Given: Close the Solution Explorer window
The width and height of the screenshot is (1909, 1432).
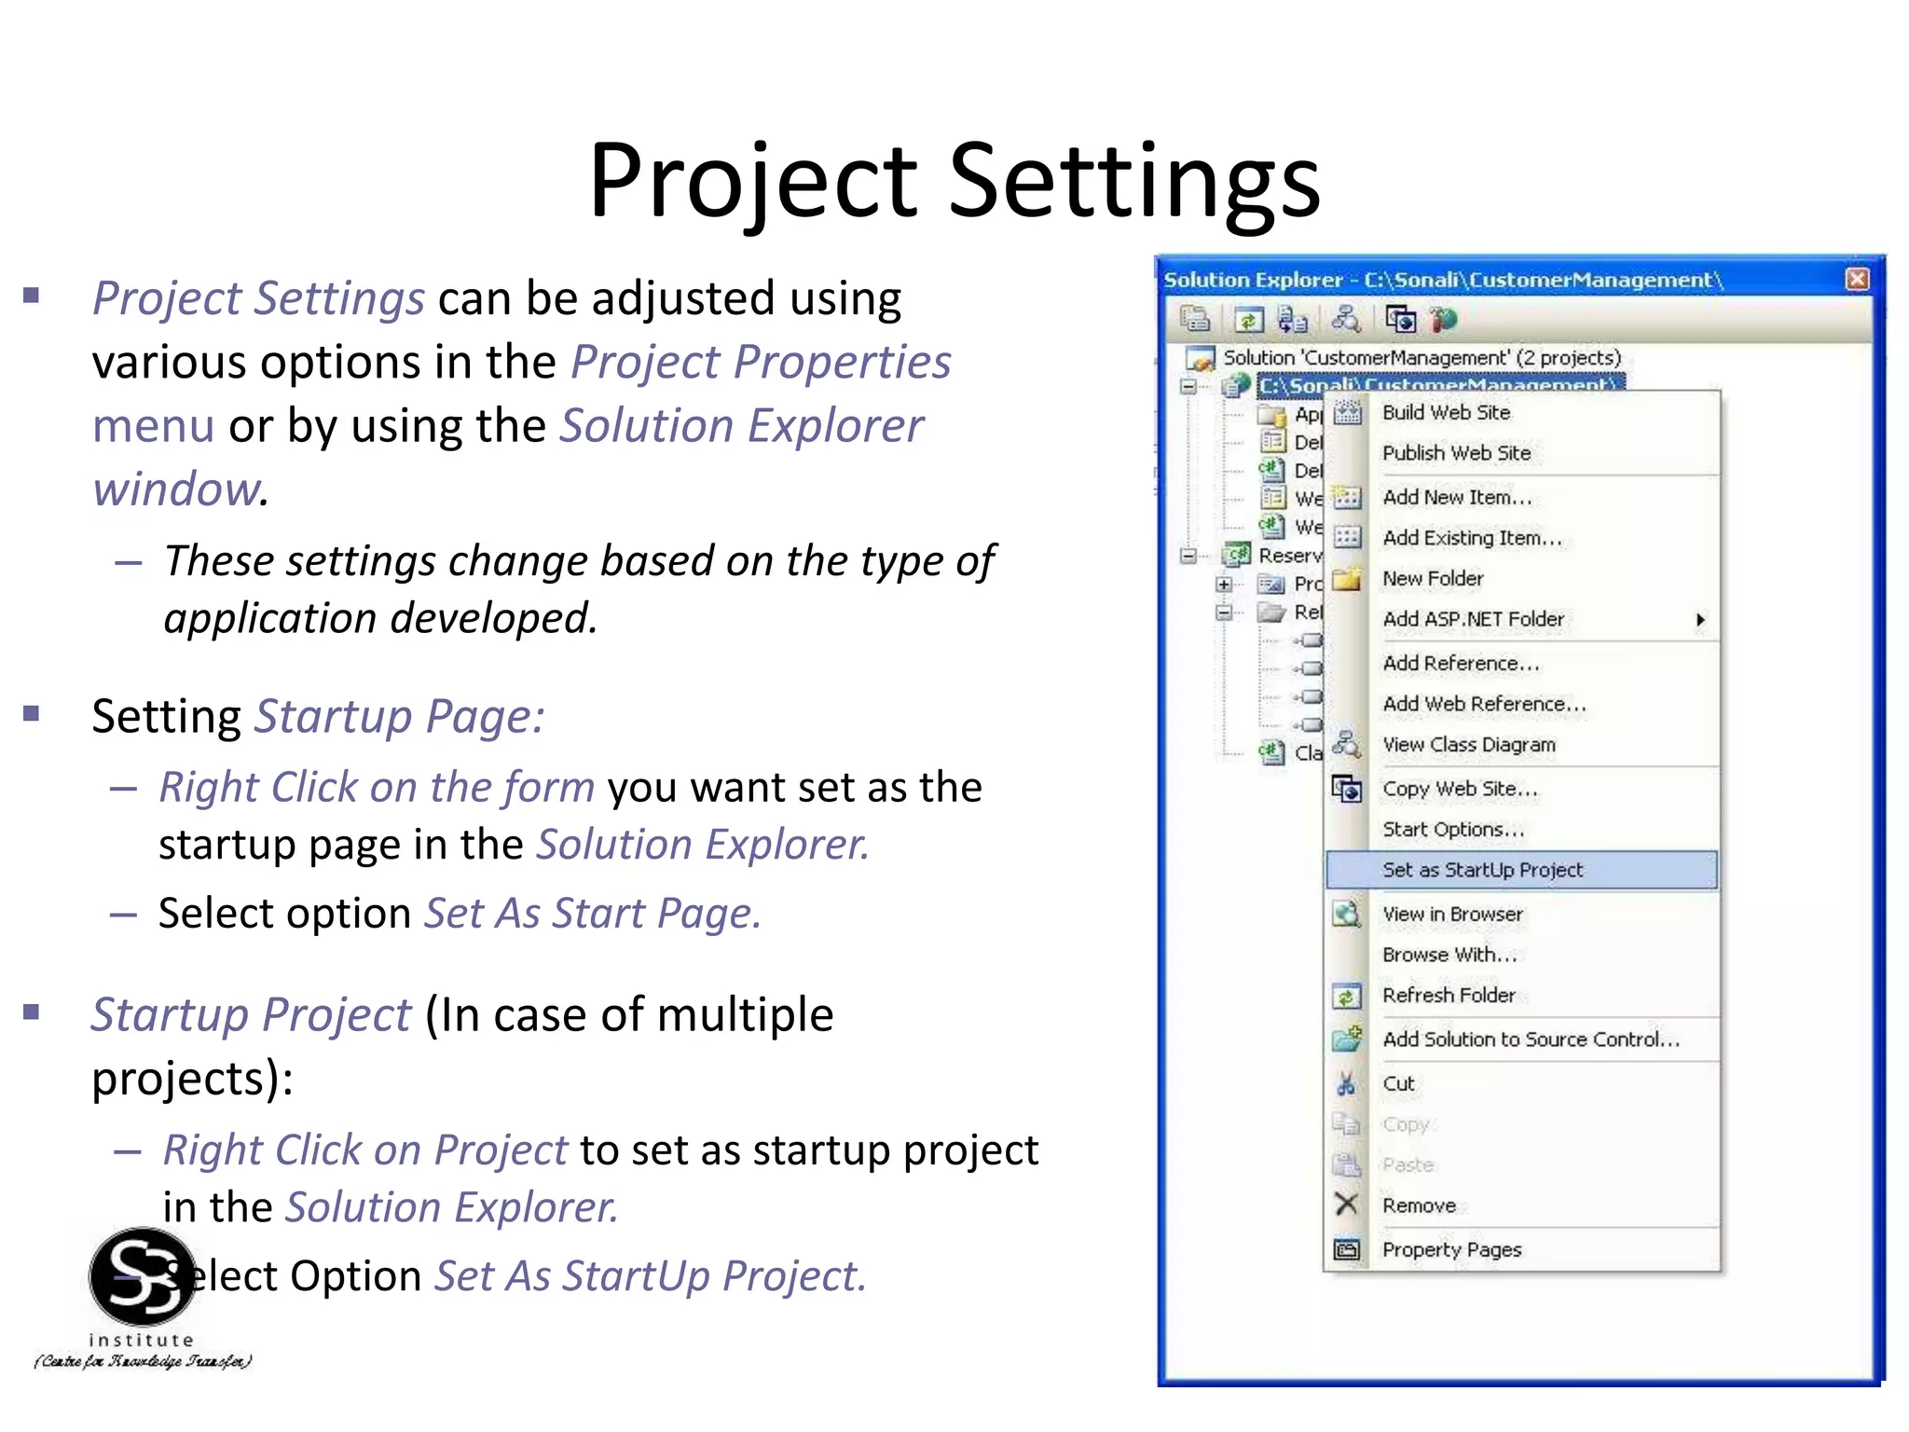Looking at the screenshot, I should [1857, 279].
